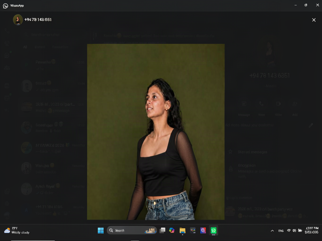Select the phone number beside the viewer avatar
The width and height of the screenshot is (322, 241).
click(x=38, y=20)
